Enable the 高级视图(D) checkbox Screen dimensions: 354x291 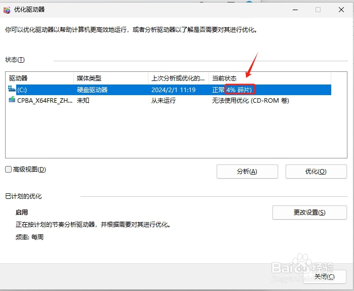point(8,170)
